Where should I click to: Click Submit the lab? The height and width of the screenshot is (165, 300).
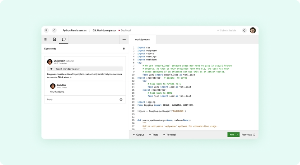click(226, 30)
